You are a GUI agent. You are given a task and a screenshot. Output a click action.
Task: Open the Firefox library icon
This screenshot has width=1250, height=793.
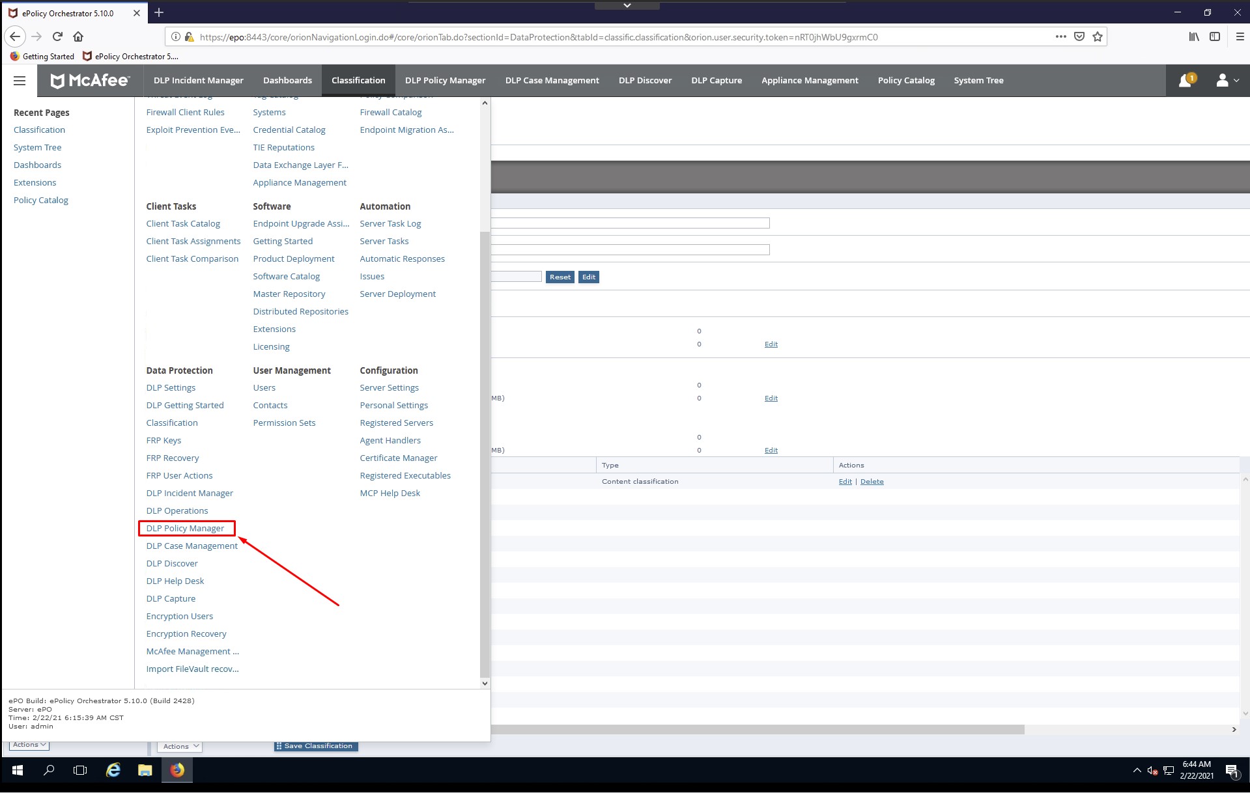pos(1194,36)
